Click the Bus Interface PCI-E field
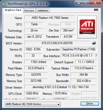This screenshot has width=103, height=110. tap(78, 56)
